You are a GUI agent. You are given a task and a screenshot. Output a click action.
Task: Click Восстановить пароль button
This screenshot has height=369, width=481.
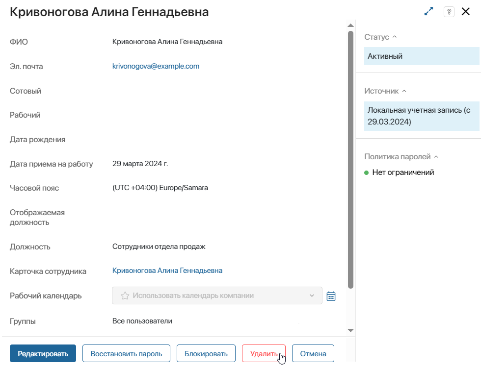coord(126,353)
